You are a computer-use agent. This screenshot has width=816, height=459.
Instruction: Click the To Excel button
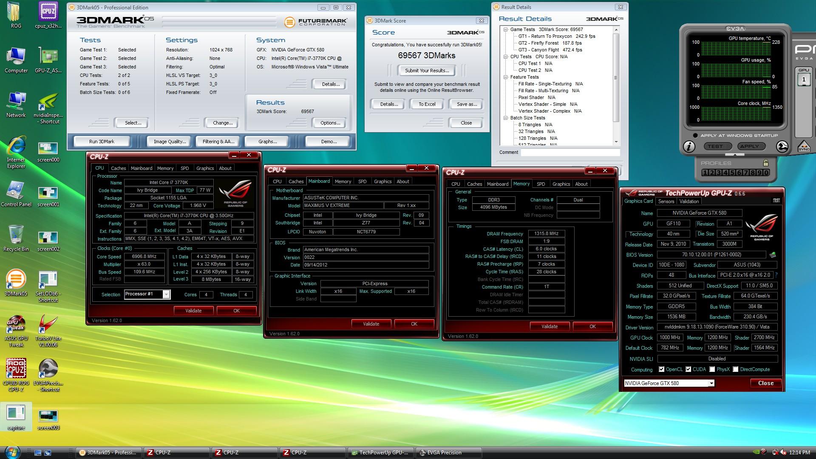point(427,104)
